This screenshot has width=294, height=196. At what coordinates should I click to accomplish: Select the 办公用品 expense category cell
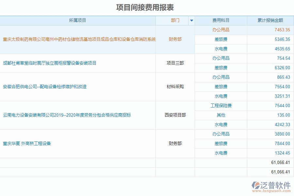pyautogui.click(x=221, y=30)
